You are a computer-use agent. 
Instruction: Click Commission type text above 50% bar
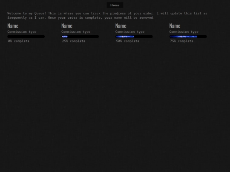[x=130, y=32]
